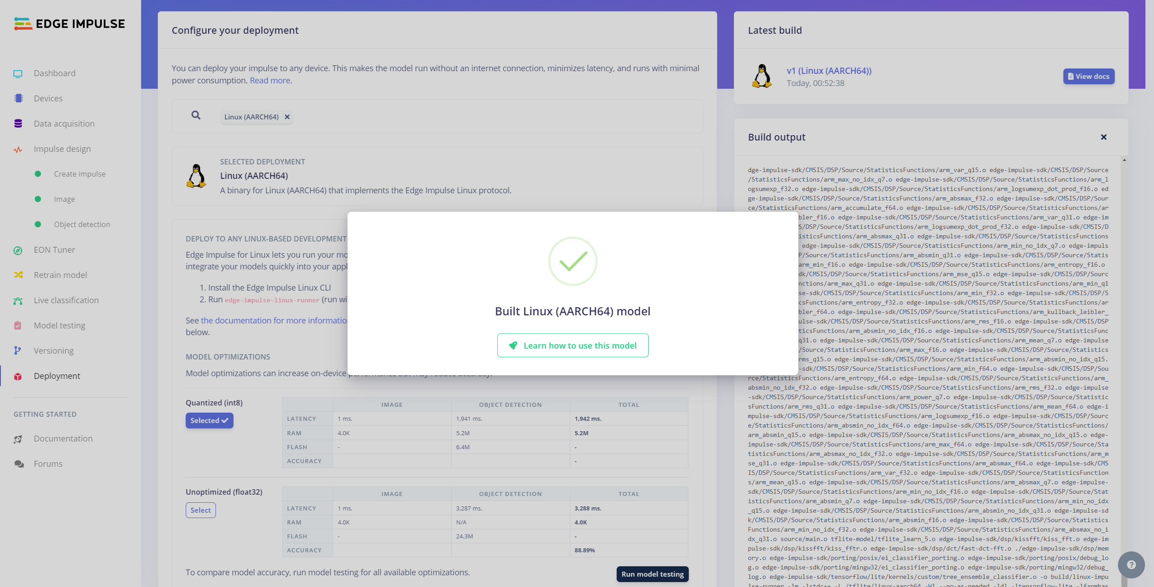This screenshot has height=587, width=1154.
Task: Expand the Getting Started section
Action: (45, 414)
